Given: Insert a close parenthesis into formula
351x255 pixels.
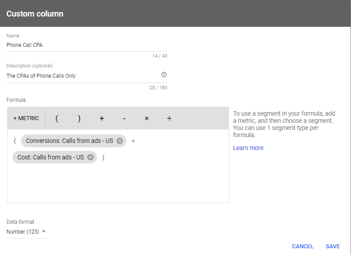Looking at the screenshot, I should coord(79,118).
